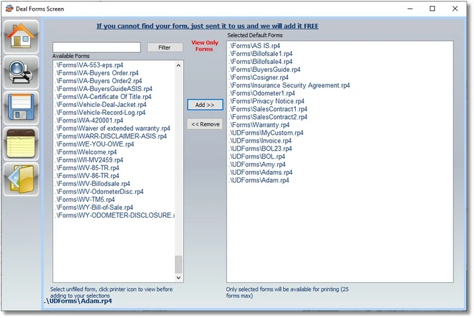
Task: Click the View Only Forms red label
Action: pyautogui.click(x=205, y=46)
